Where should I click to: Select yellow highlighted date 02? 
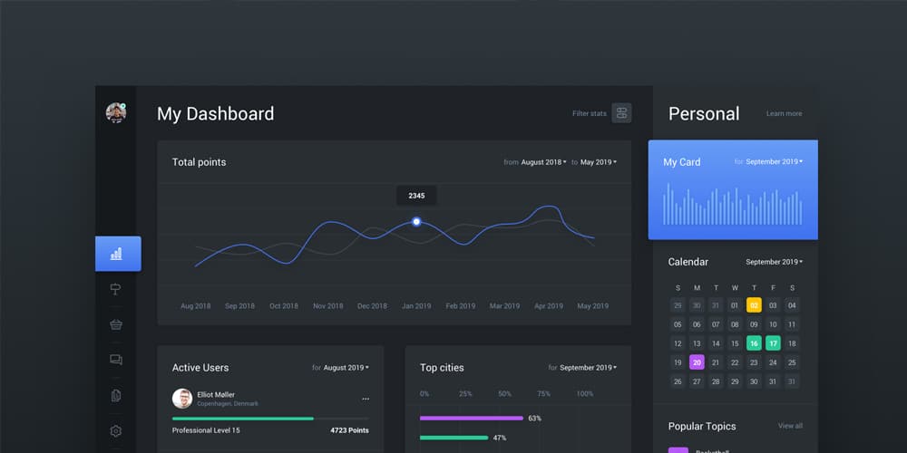[x=754, y=305]
